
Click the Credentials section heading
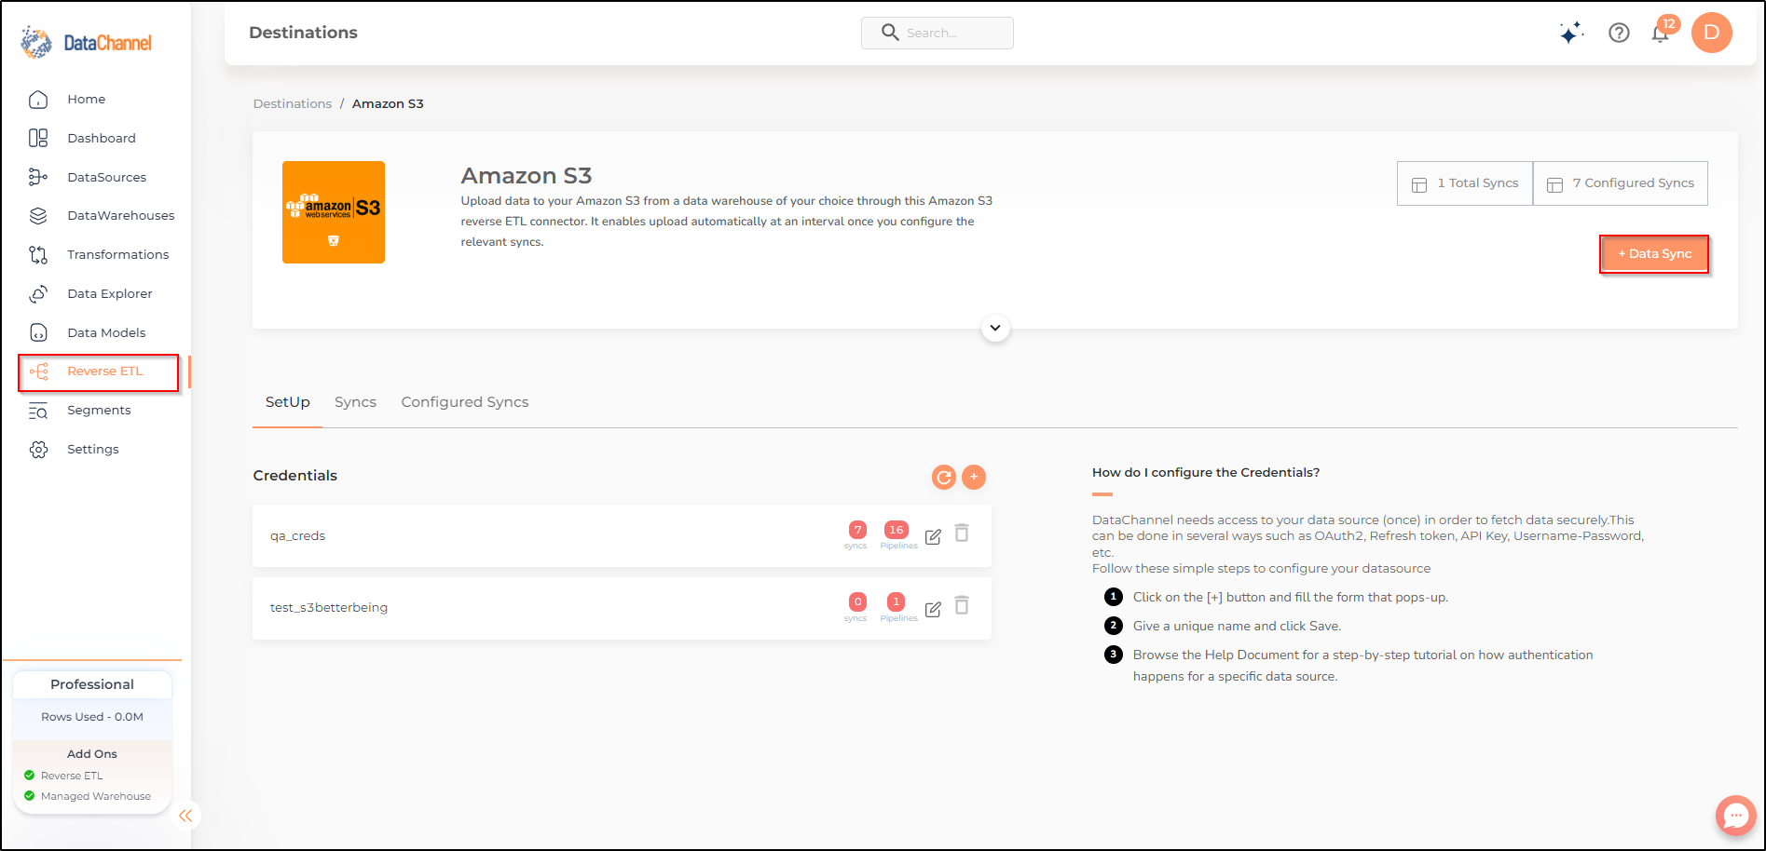click(x=295, y=476)
